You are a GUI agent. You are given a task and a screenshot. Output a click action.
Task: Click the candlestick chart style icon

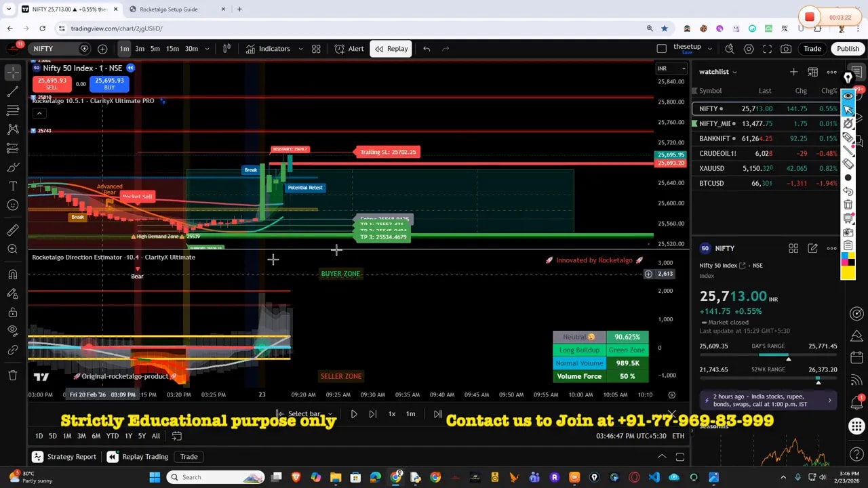coord(227,49)
